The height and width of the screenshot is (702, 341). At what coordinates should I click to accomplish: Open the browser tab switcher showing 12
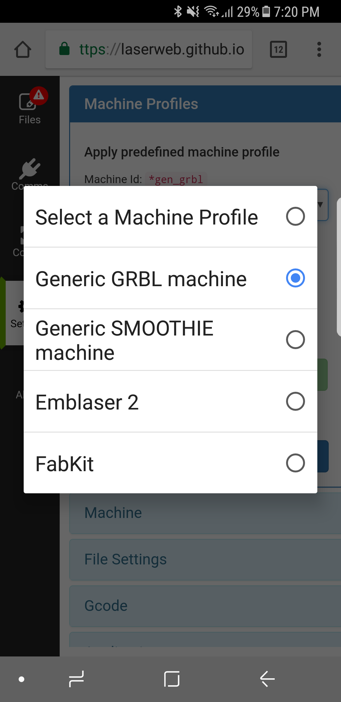coord(278,50)
